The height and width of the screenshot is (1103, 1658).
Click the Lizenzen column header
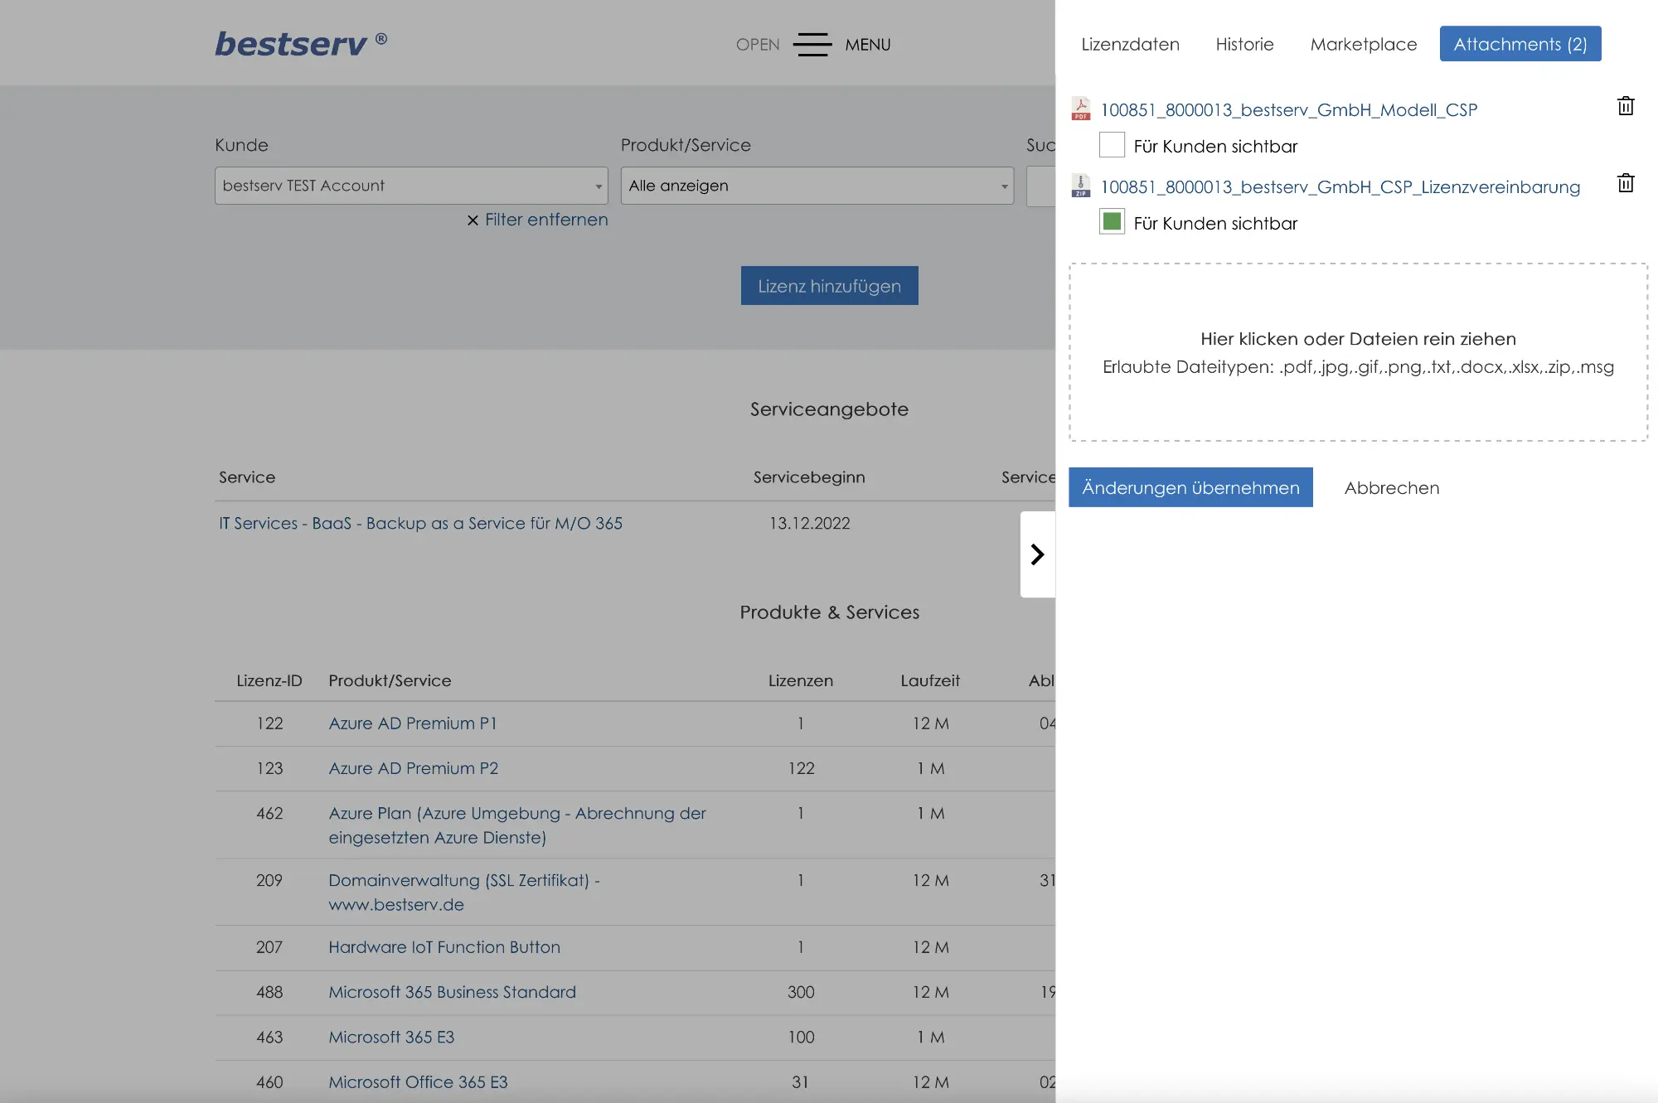[800, 680]
